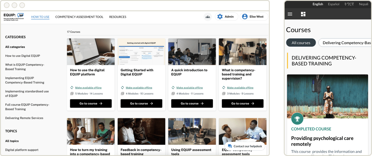Go to the Resources tab
372x156 pixels.
point(118,17)
